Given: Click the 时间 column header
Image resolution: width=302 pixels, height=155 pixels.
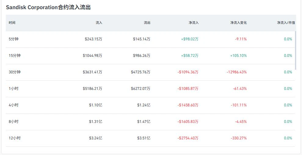Looking at the screenshot, I should point(12,23).
